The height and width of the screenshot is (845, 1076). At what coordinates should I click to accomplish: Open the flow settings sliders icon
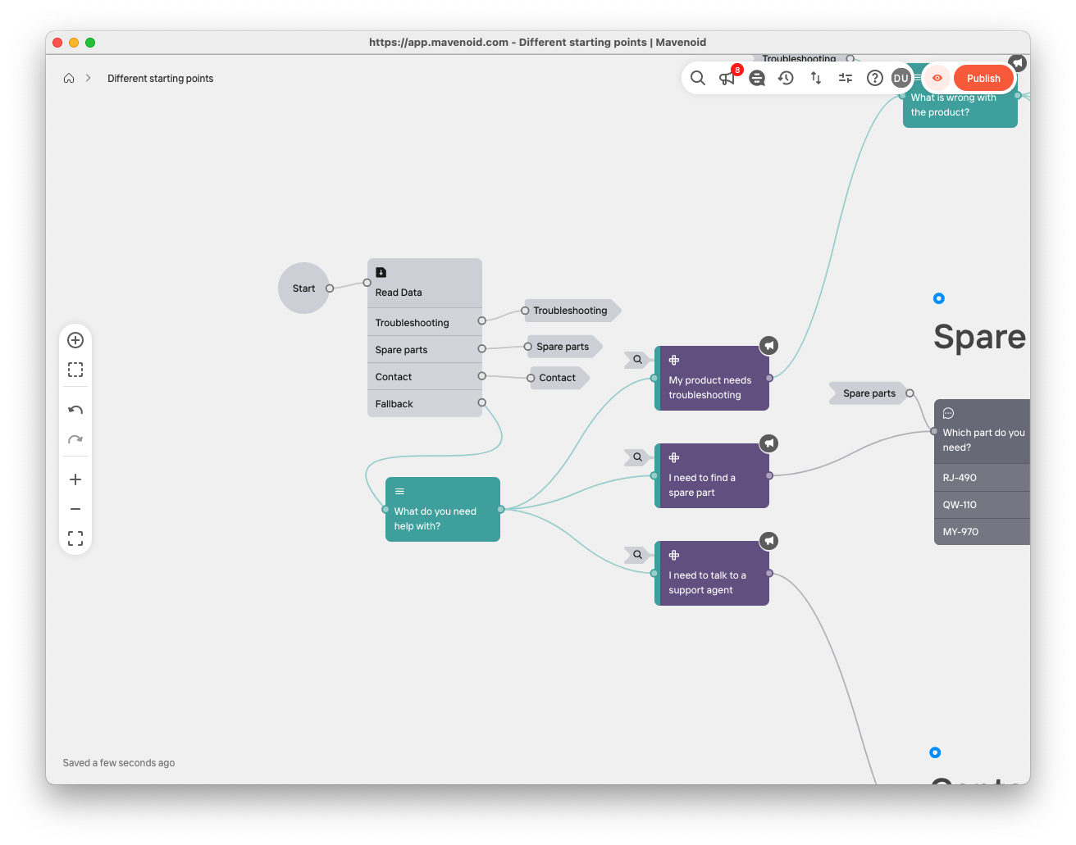click(846, 78)
